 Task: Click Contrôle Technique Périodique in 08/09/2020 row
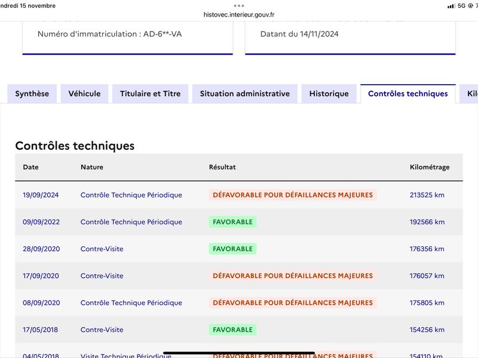point(131,303)
